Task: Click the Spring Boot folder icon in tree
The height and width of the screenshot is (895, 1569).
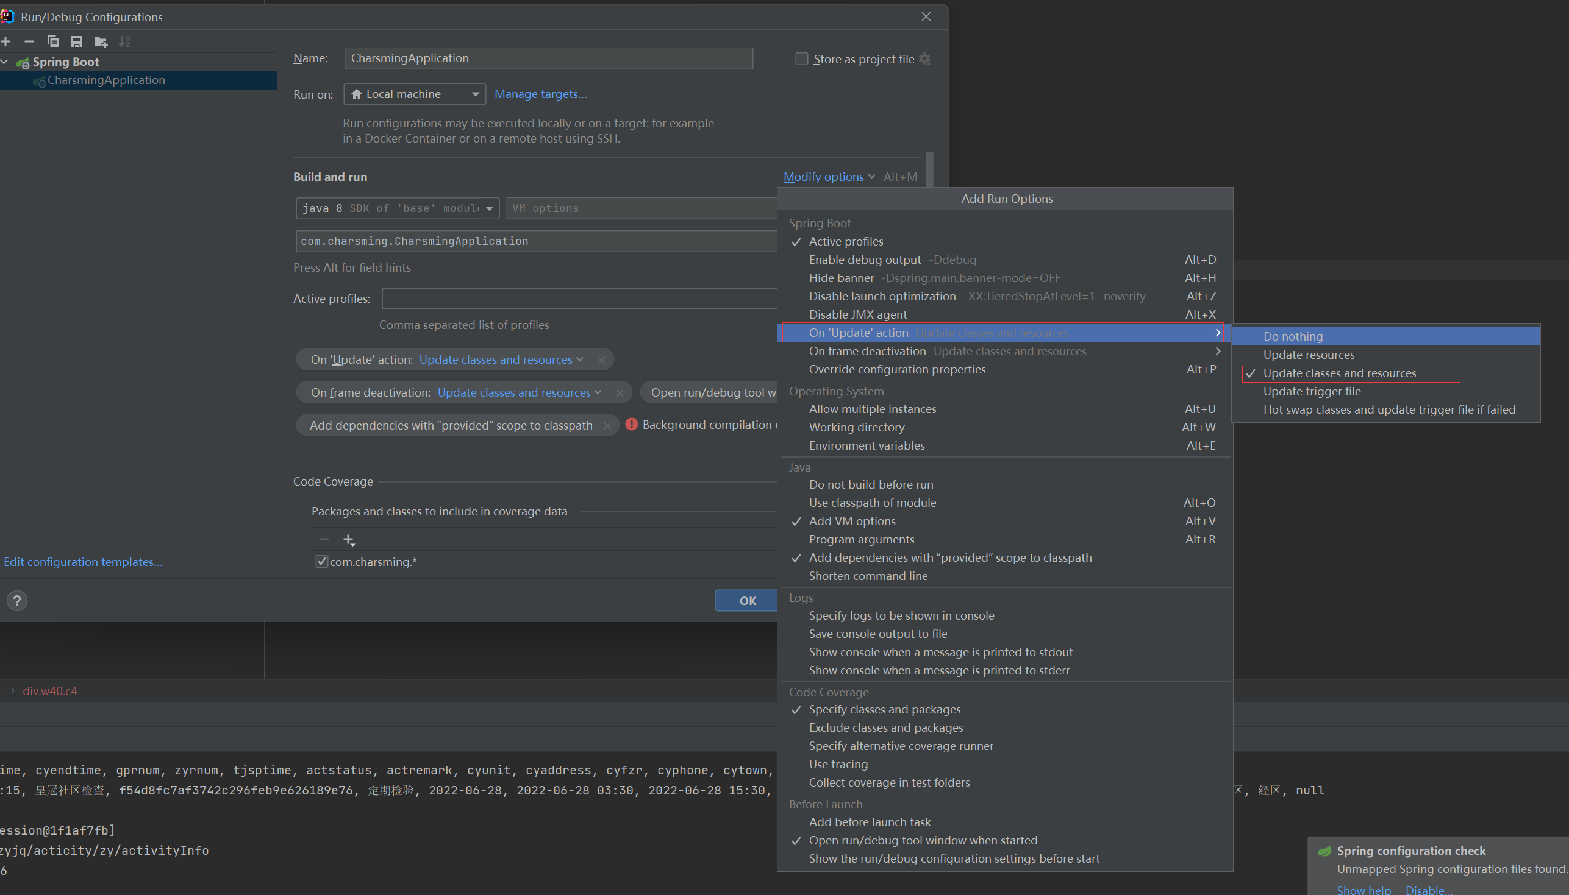Action: click(x=23, y=62)
